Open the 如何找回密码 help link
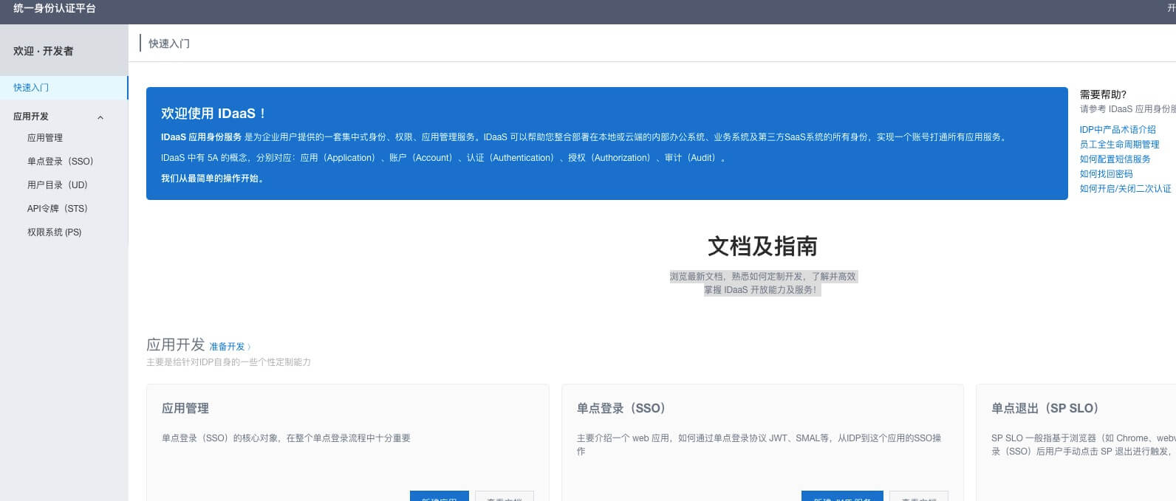Viewport: 1176px width, 501px height. (1106, 174)
